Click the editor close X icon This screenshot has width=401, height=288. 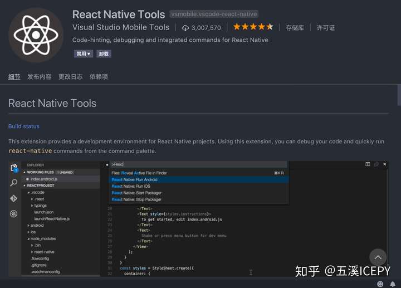[x=385, y=164]
